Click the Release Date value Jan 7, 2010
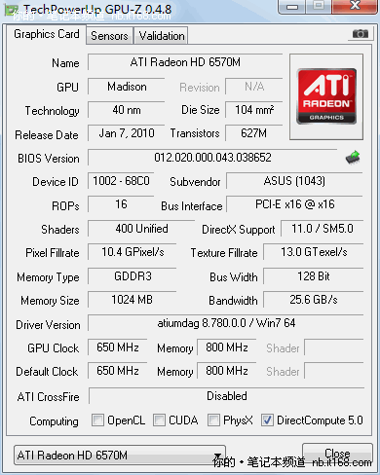This screenshot has height=475, width=380. coord(127,133)
